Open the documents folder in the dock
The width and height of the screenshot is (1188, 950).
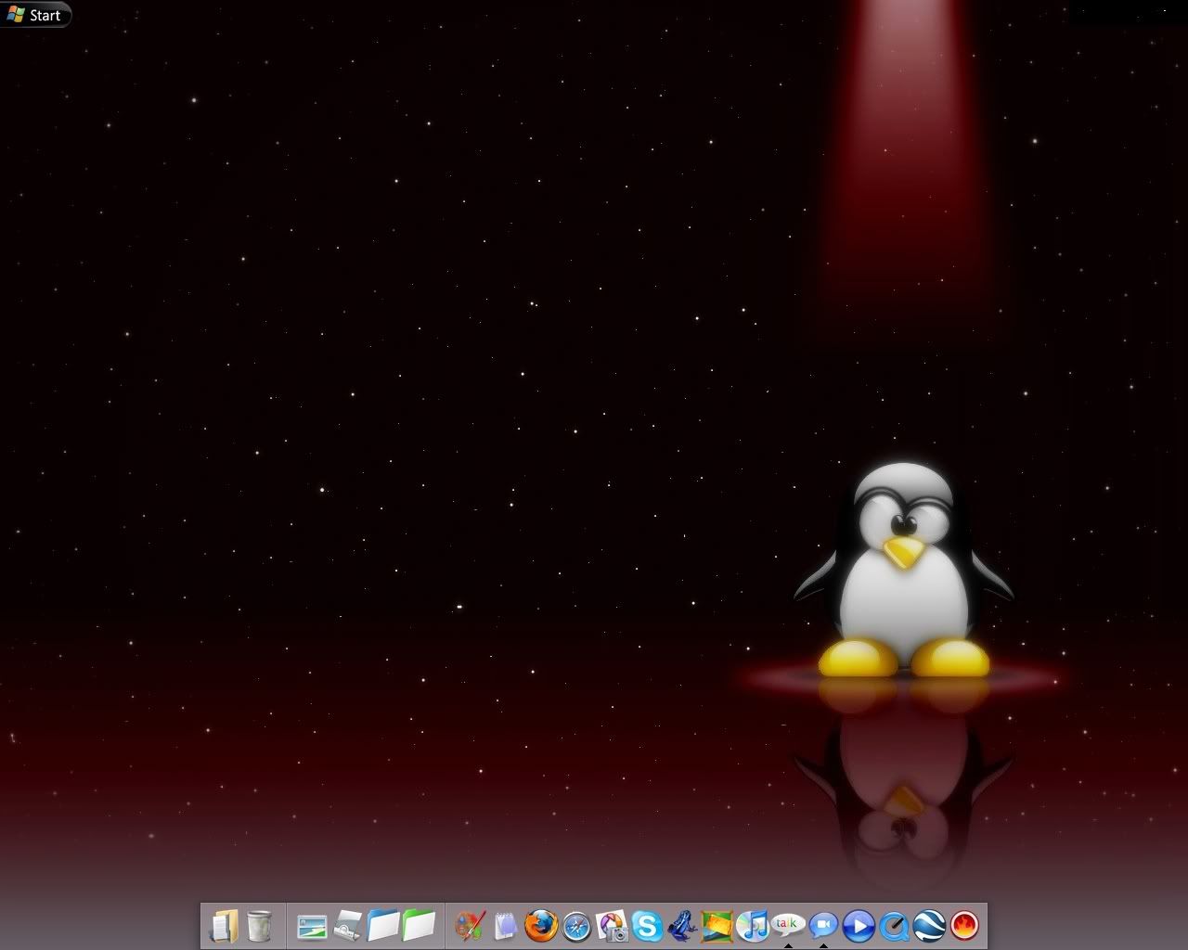pyautogui.click(x=224, y=926)
